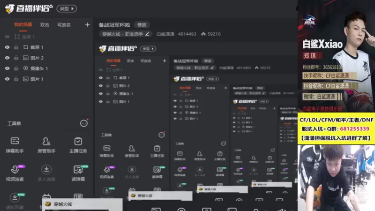Click the webcam feed at the bottom right
Image resolution: width=375 pixels, height=211 pixels.
tap(336, 178)
